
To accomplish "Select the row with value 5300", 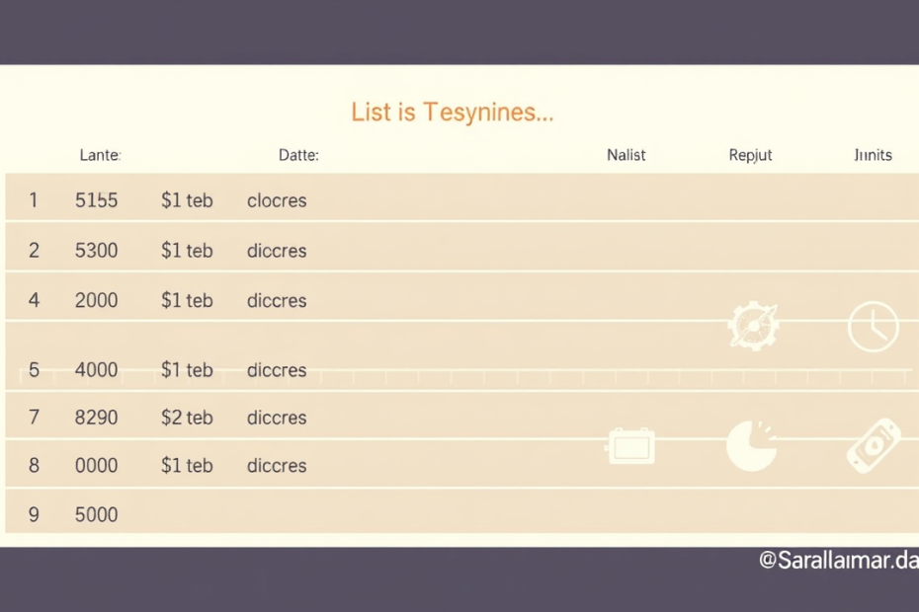I will pyautogui.click(x=96, y=251).
